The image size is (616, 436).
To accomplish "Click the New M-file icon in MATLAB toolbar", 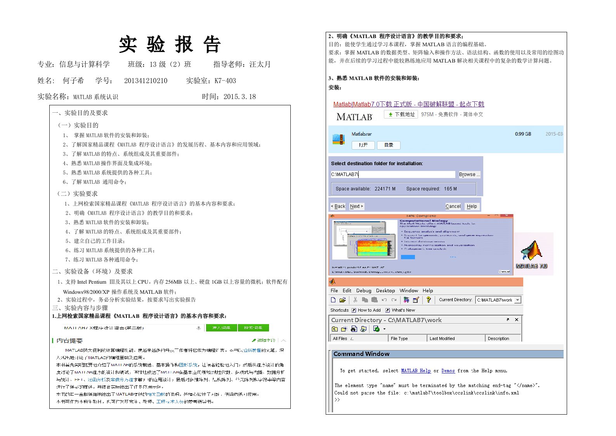I will click(x=333, y=300).
